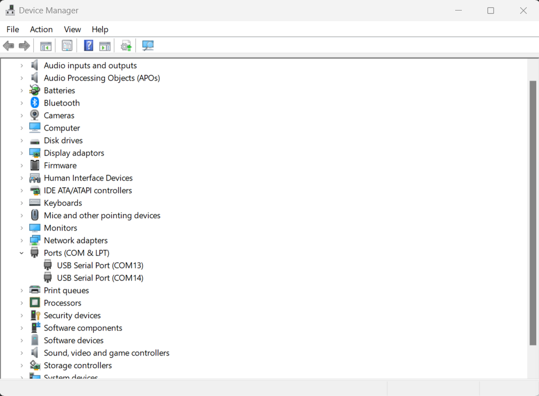Open the File menu
539x396 pixels.
coord(12,29)
